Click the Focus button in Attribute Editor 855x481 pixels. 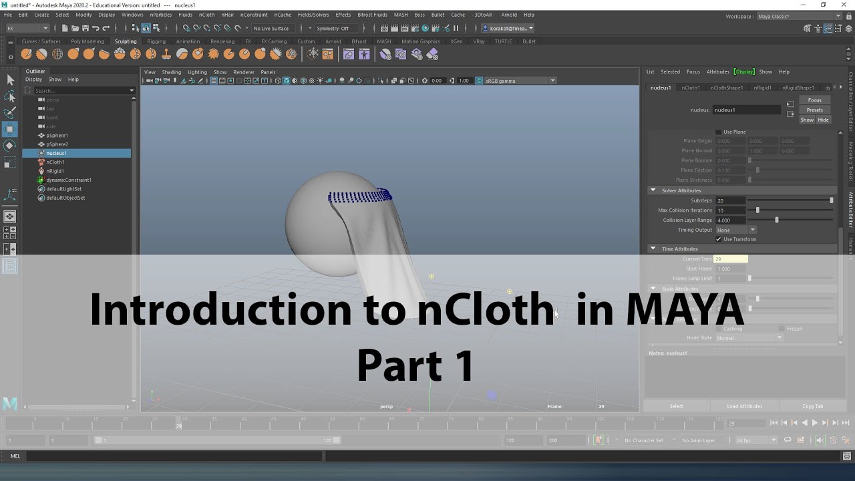click(815, 100)
